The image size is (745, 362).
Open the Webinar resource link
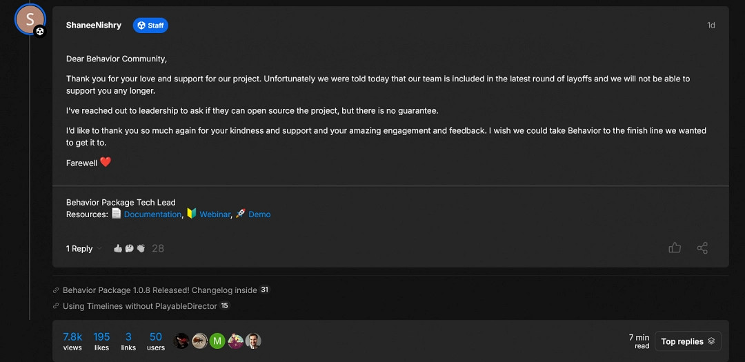click(x=215, y=214)
